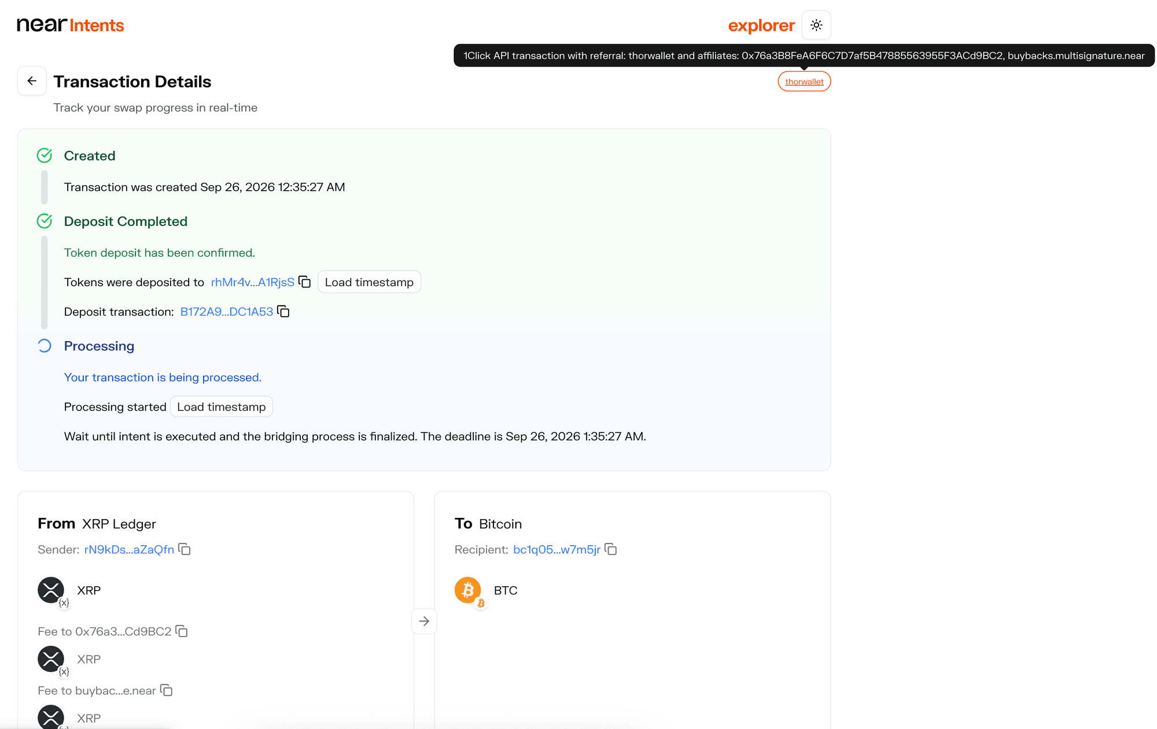Copy the deposit address rhMr4v...A1RjsS

tap(305, 282)
